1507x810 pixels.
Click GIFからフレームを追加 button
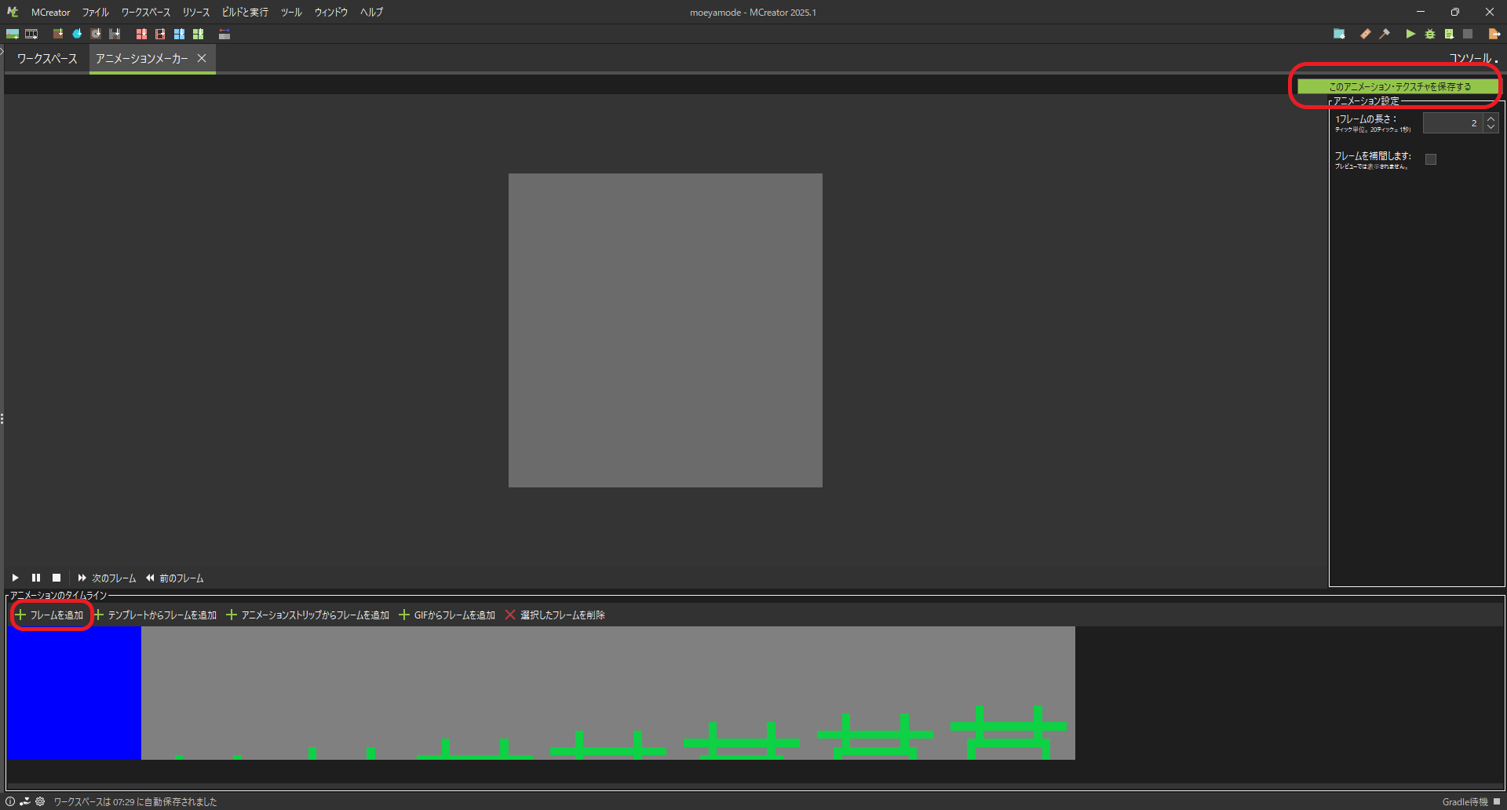coord(447,615)
